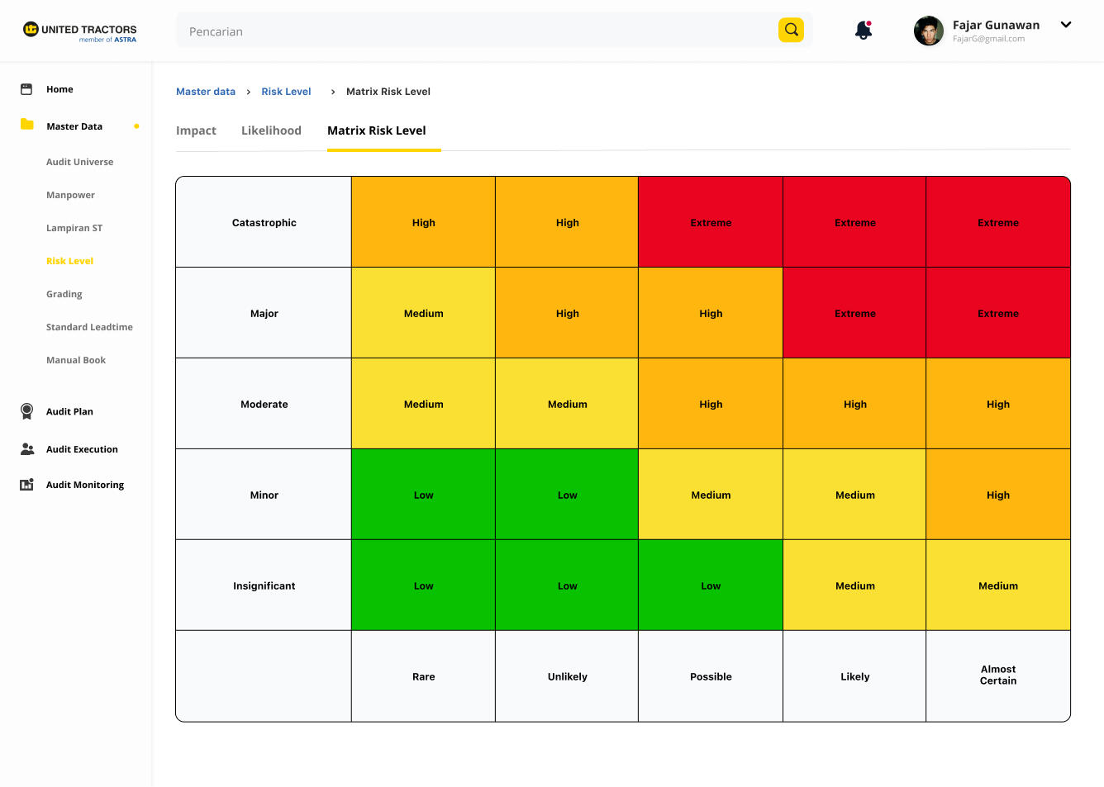Open Audit Universe in the sidebar

click(80, 162)
